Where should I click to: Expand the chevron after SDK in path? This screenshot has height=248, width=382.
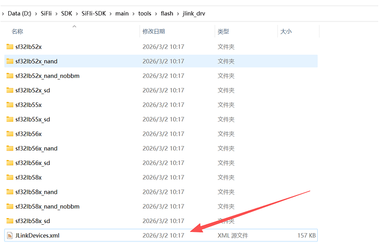click(x=77, y=14)
